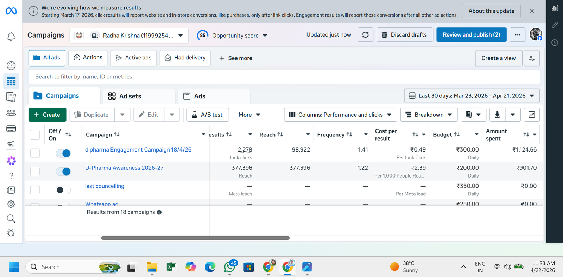The height and width of the screenshot is (277, 563).
Task: Open the profile avatar menu
Action: point(536,34)
